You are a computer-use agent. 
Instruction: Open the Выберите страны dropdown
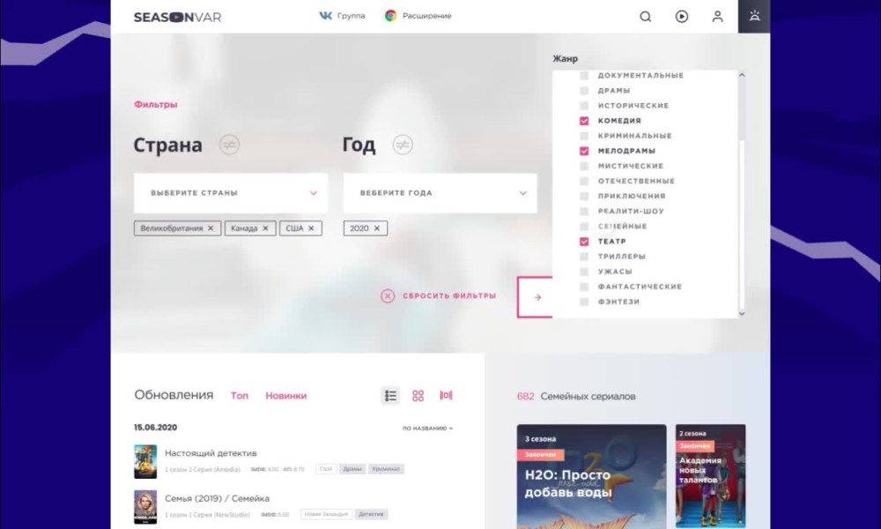click(x=230, y=193)
